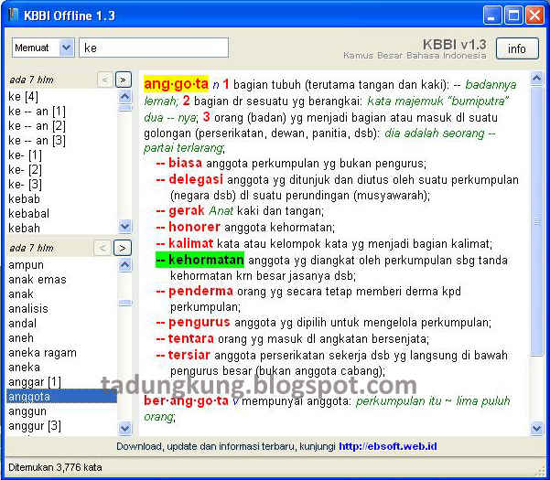Click the '-- tentara' subentry

click(x=185, y=338)
